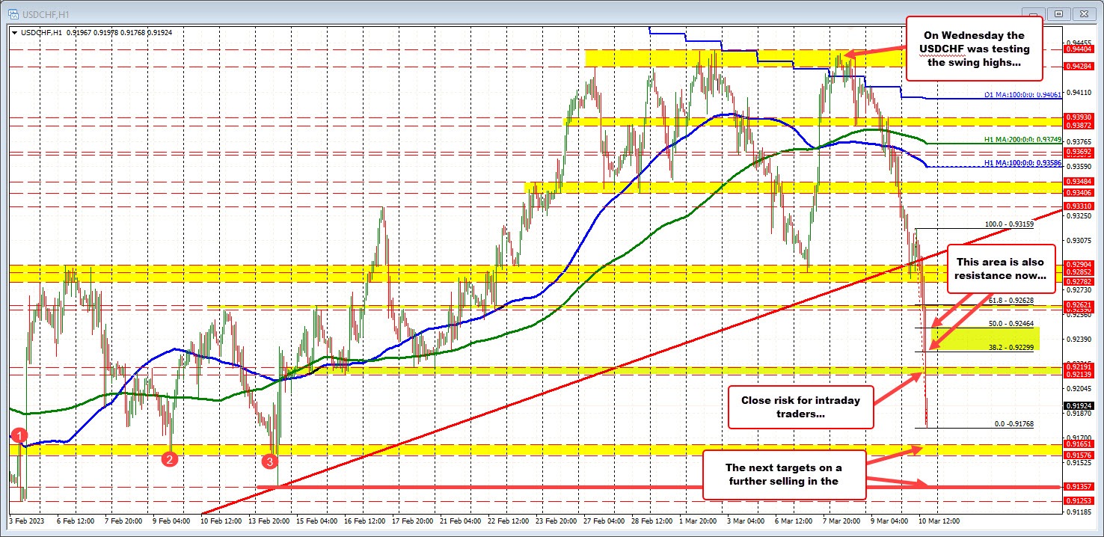Select the green H1 MA:200 indicator label

[1022, 140]
